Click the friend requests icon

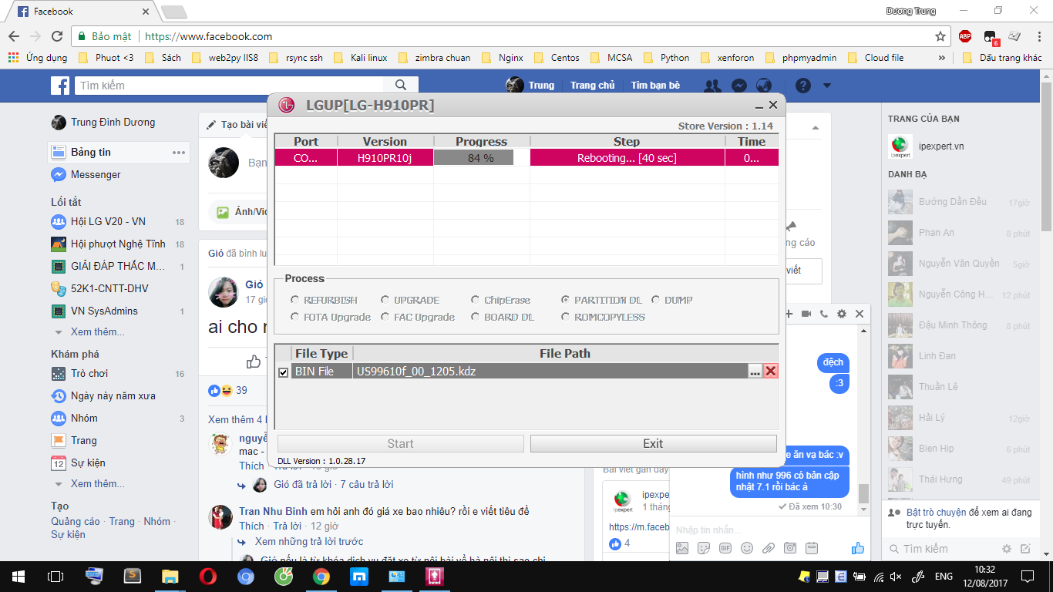coord(713,86)
